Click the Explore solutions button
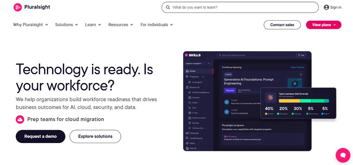Screen dimensions: 353x165 [x=95, y=136]
